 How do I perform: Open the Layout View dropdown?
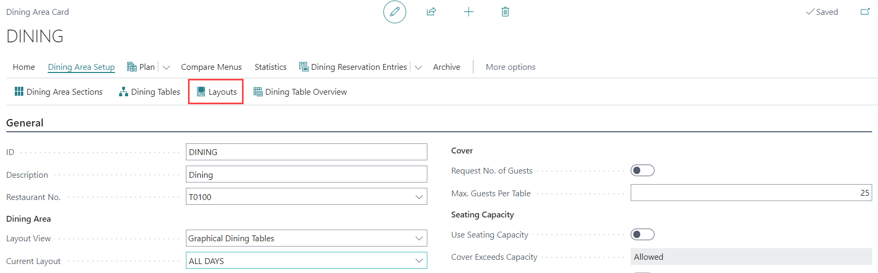pos(419,239)
